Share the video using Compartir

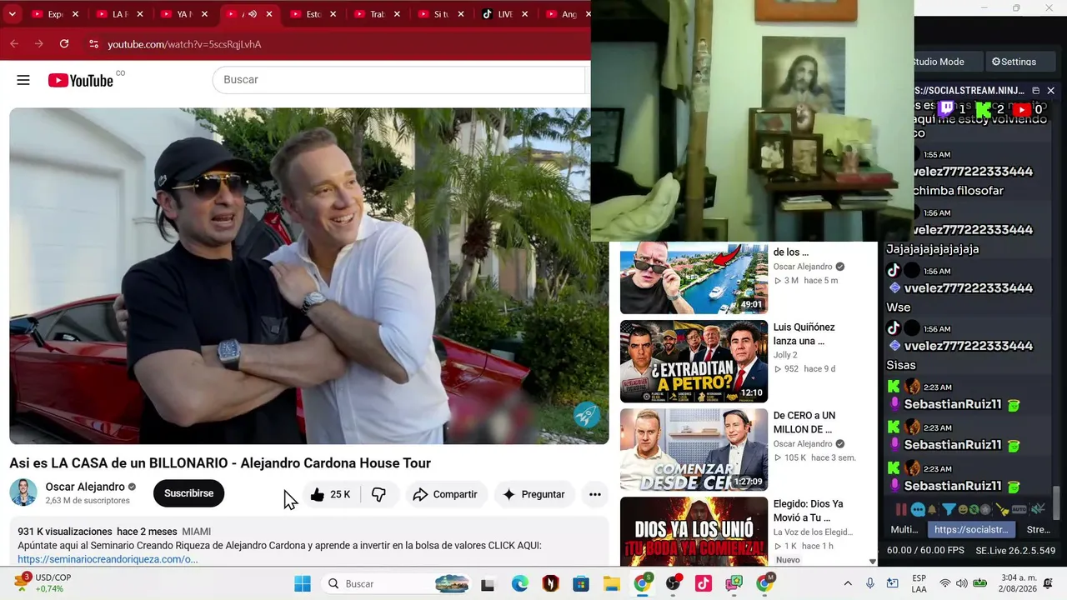(x=445, y=494)
